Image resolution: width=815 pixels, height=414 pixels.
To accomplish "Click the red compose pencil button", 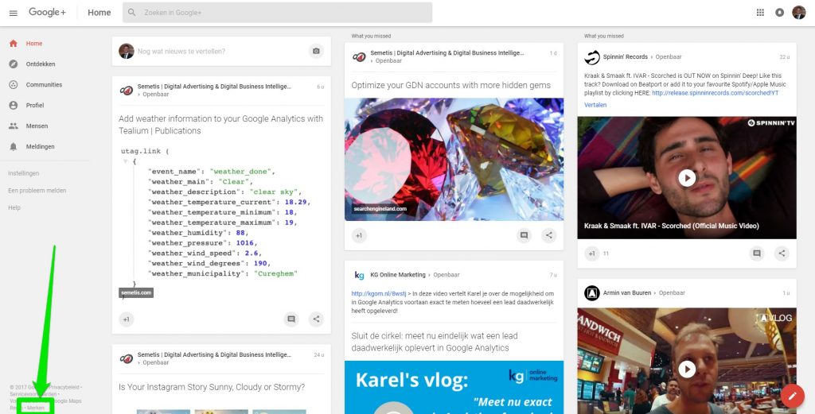I will click(x=792, y=397).
